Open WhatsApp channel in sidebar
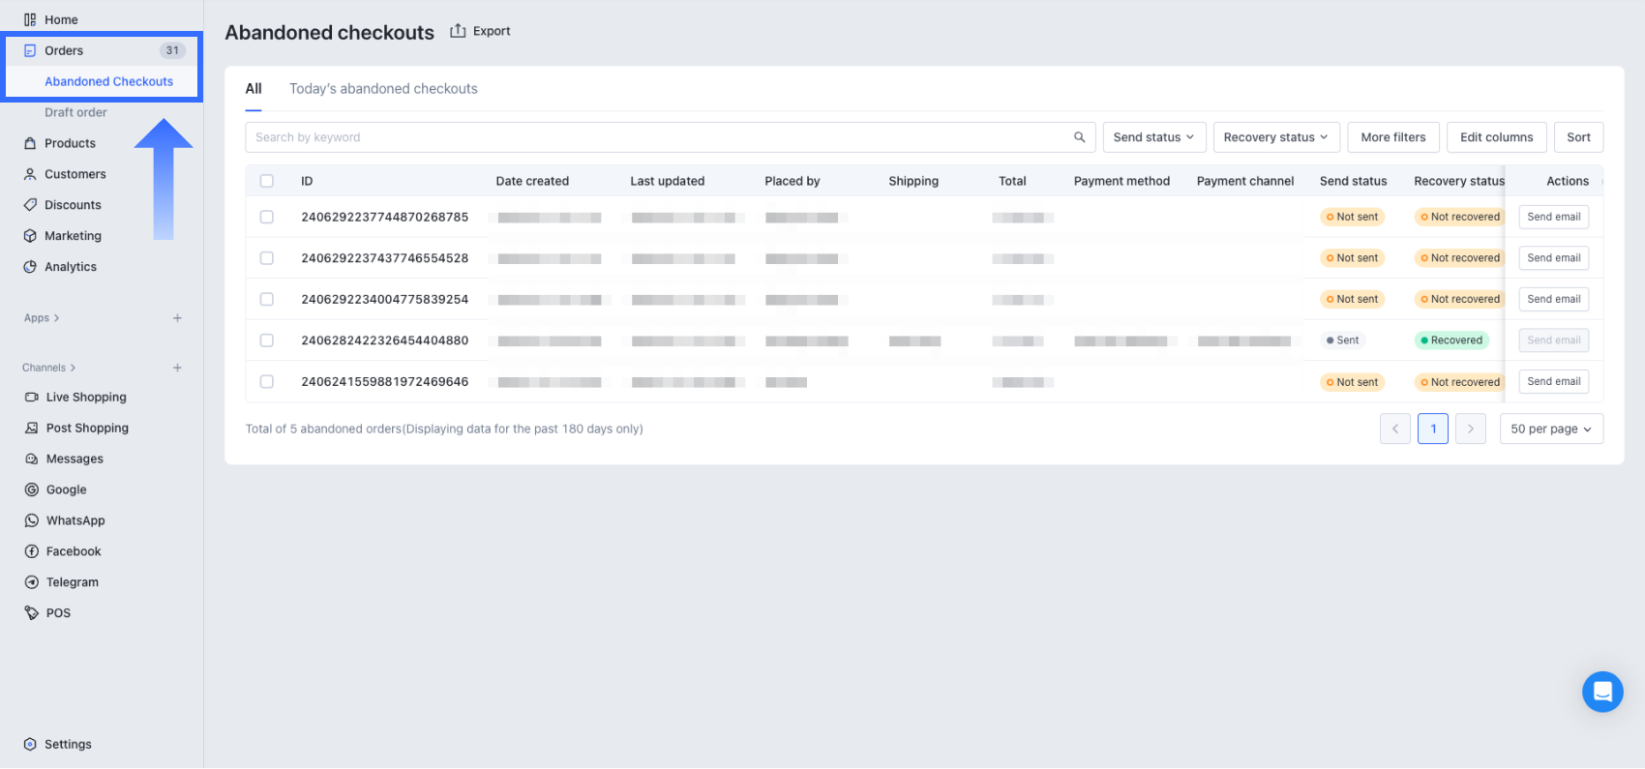Screen dimensions: 1645x769 click(x=75, y=520)
